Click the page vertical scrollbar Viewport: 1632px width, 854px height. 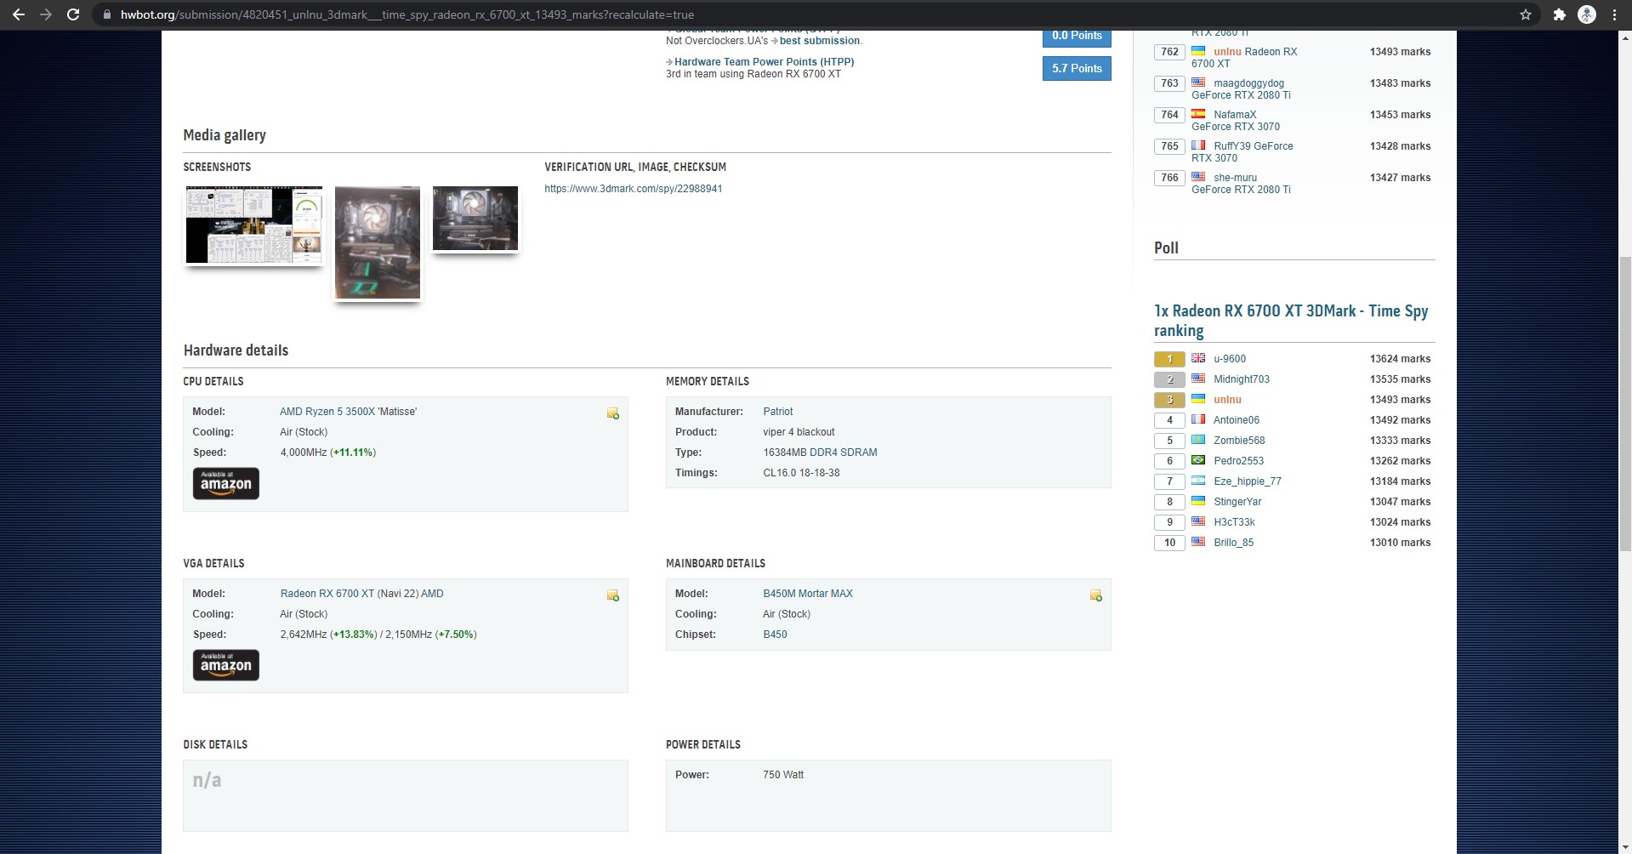pos(1624,403)
